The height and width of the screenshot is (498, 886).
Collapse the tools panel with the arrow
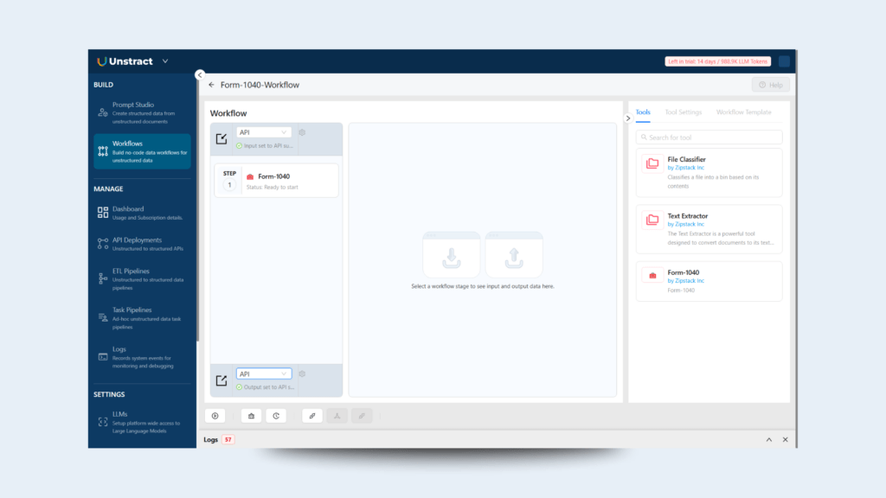[628, 118]
